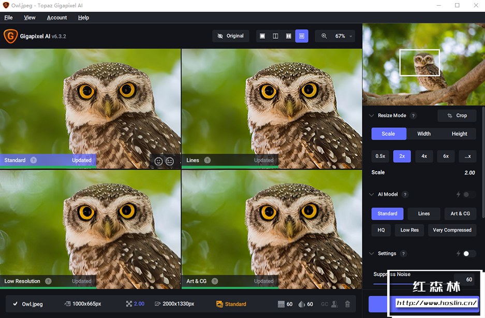Choose the 6x scale option
The width and height of the screenshot is (485, 318).
446,156
